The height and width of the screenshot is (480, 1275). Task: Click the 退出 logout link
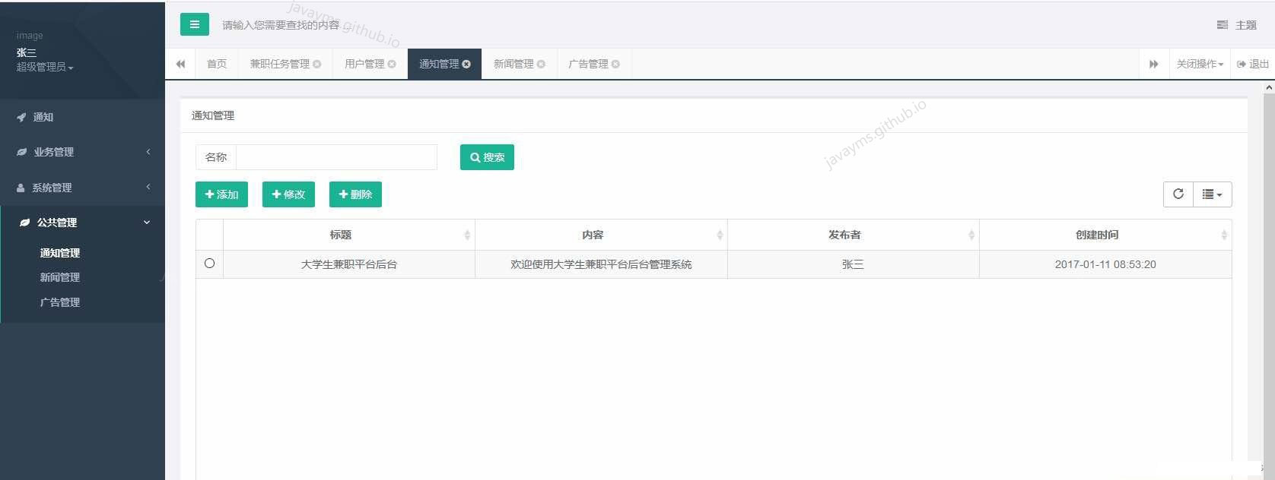point(1253,64)
